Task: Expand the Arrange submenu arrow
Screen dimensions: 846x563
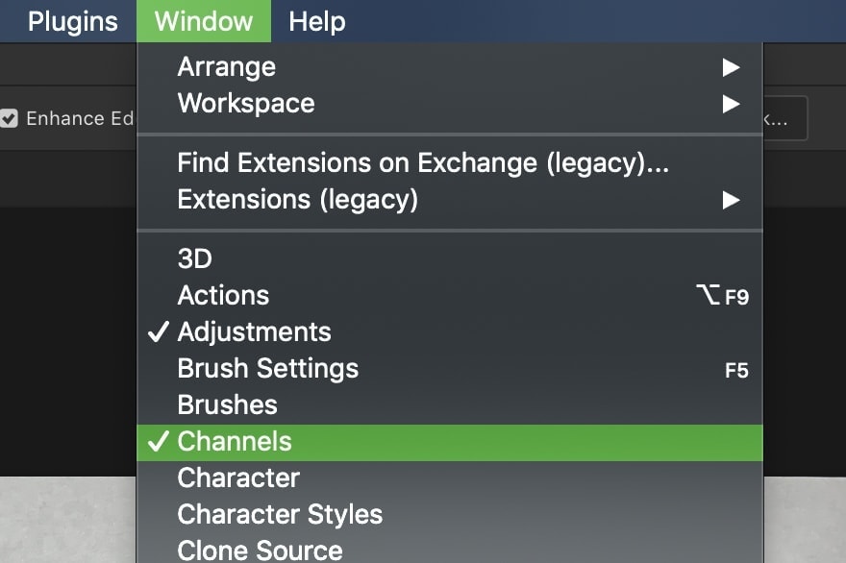Action: [x=731, y=67]
